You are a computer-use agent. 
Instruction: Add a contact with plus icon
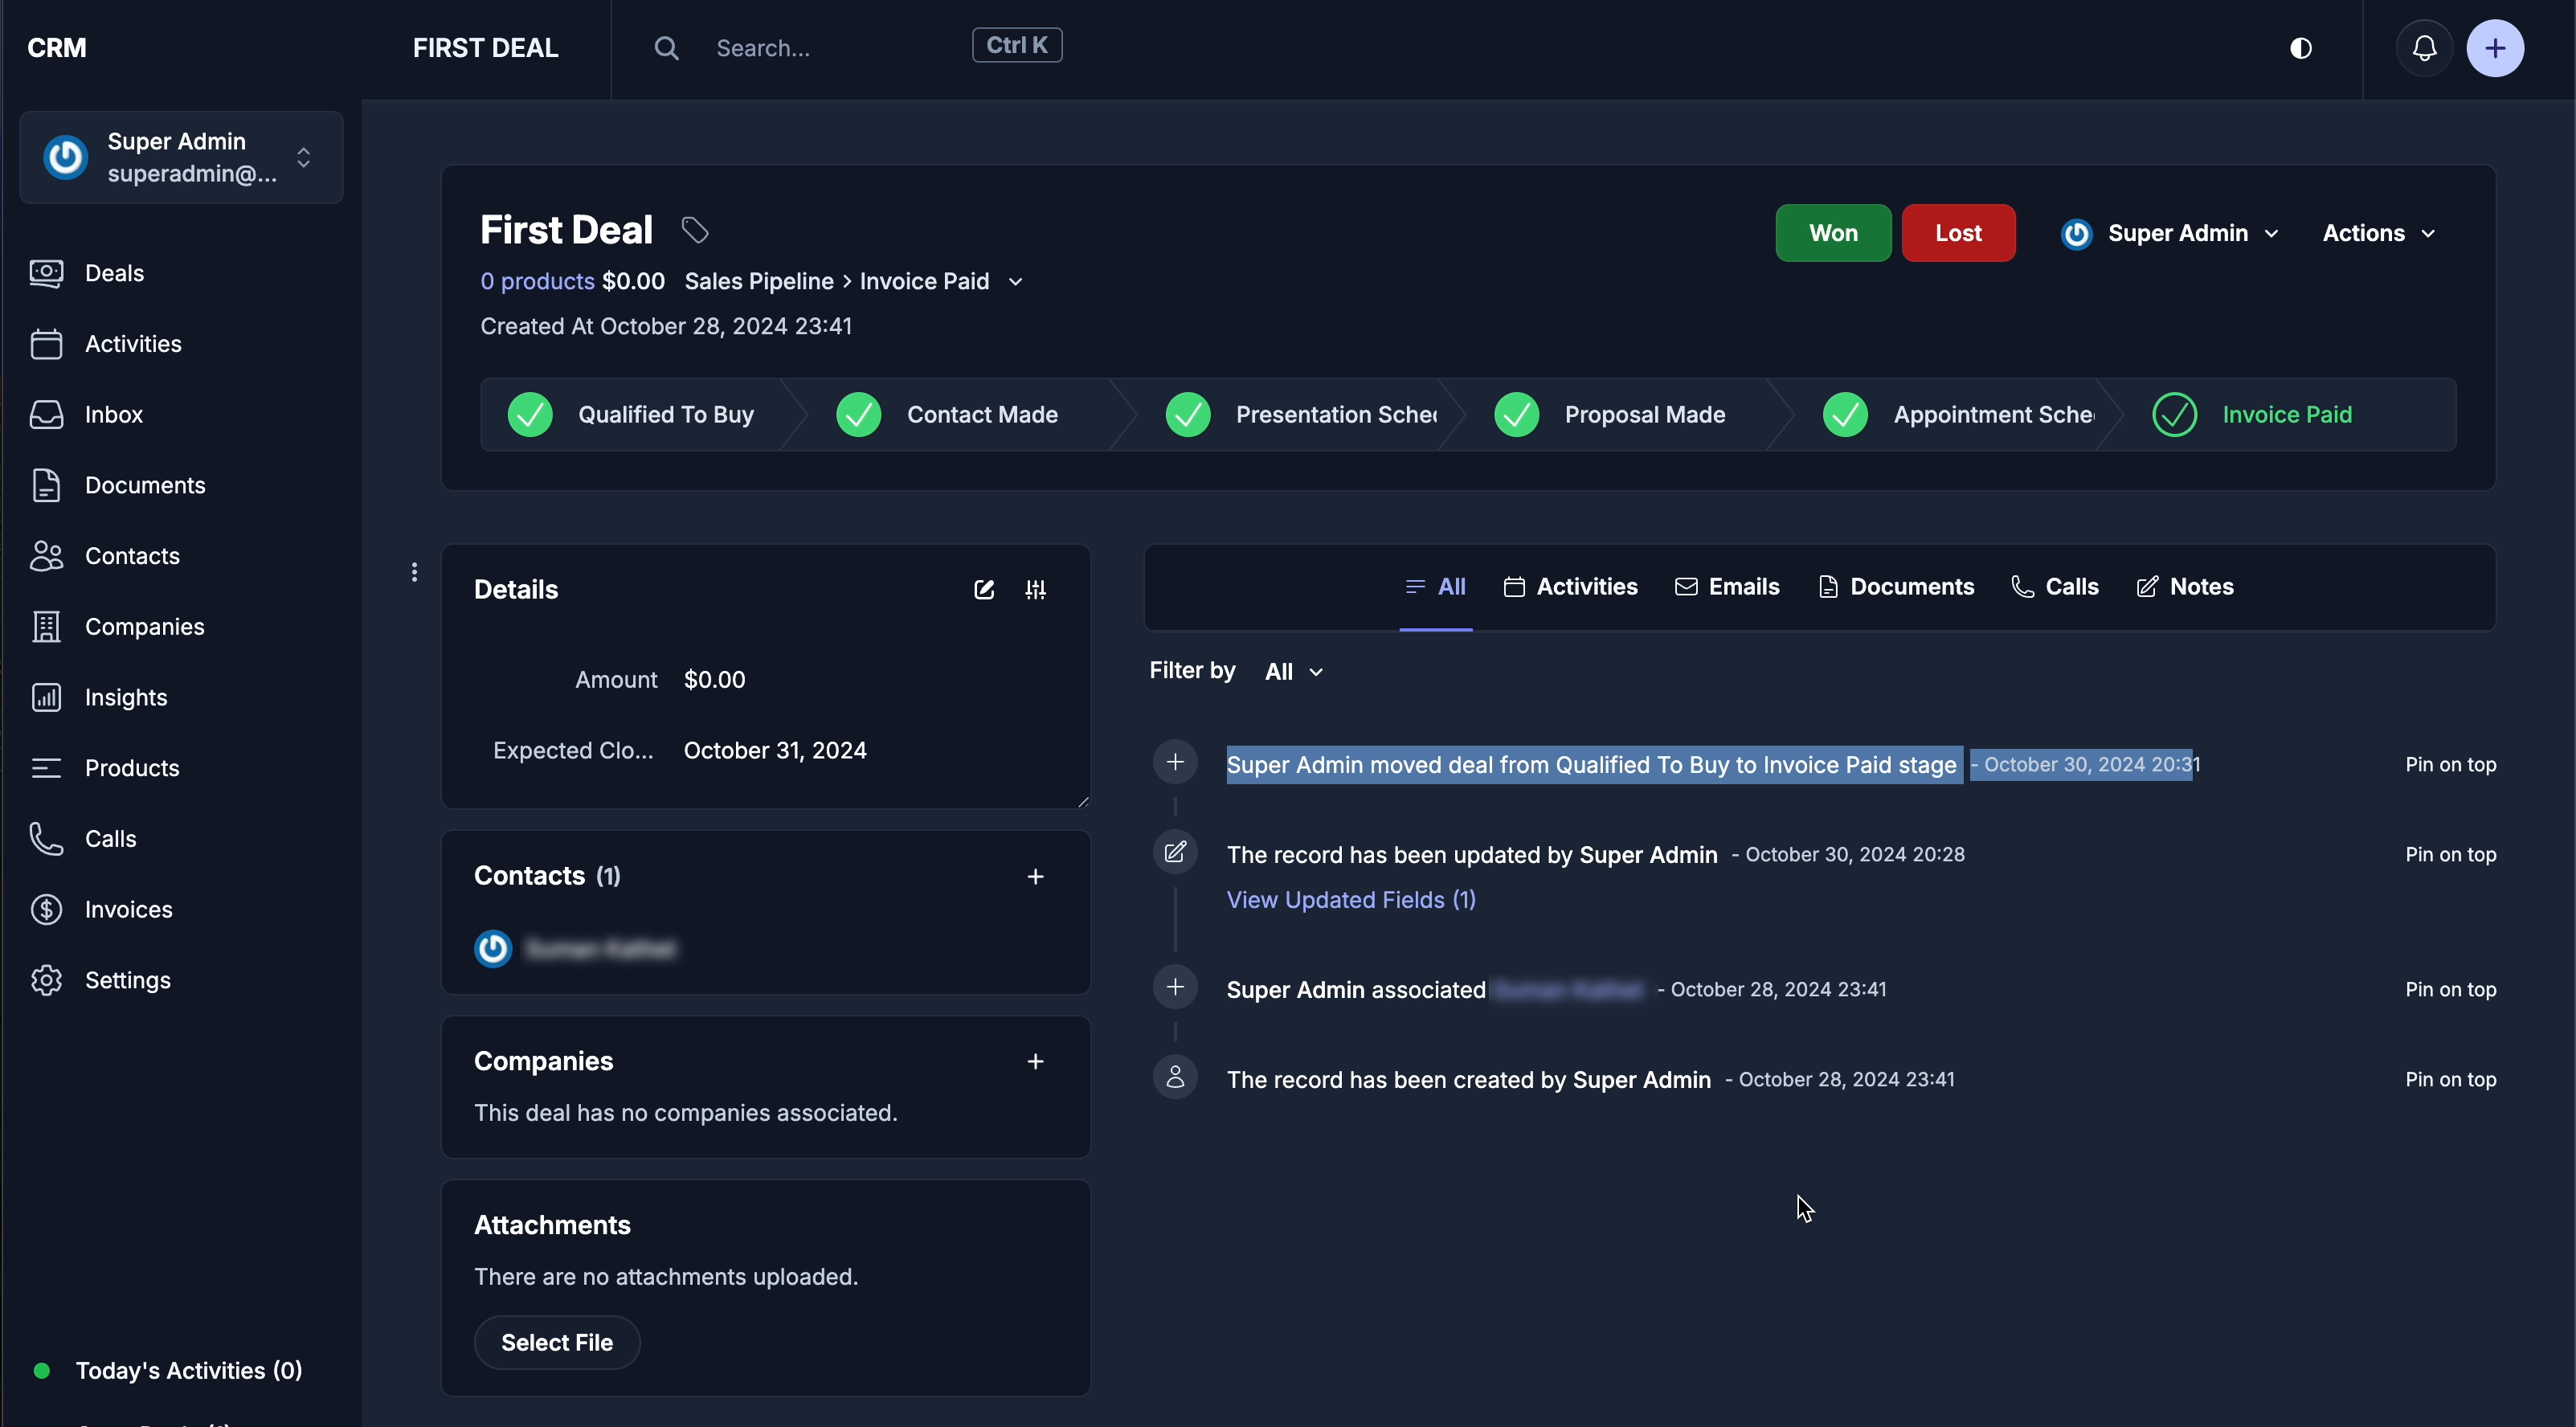[x=1036, y=877]
